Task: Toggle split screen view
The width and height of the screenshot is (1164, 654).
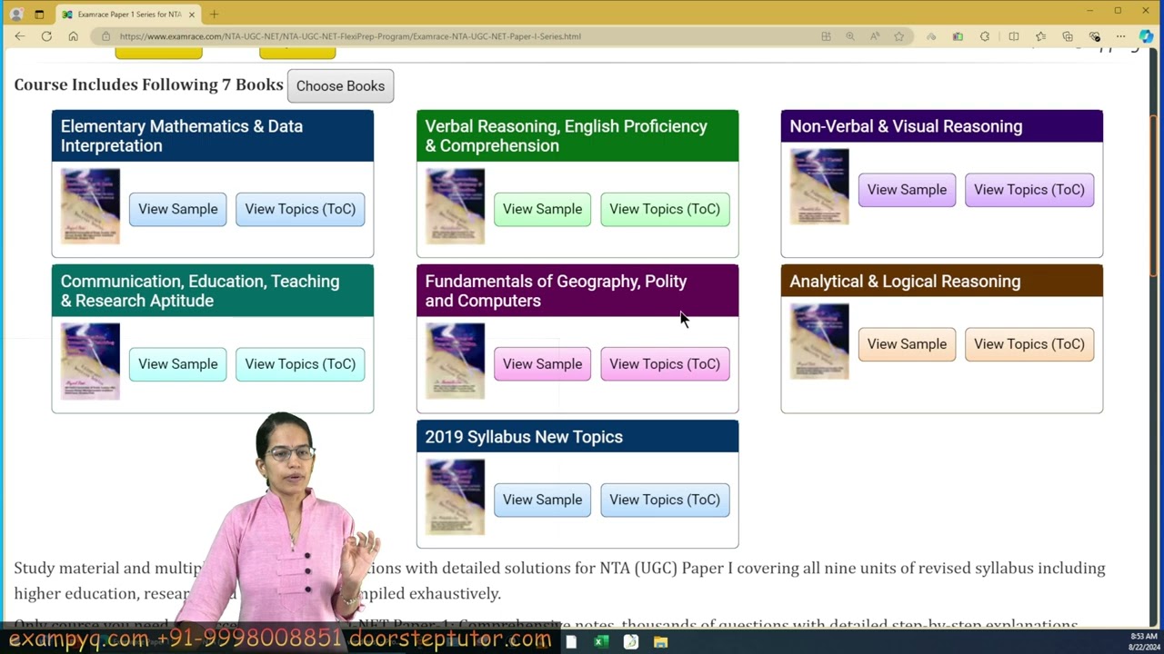Action: click(x=1014, y=36)
